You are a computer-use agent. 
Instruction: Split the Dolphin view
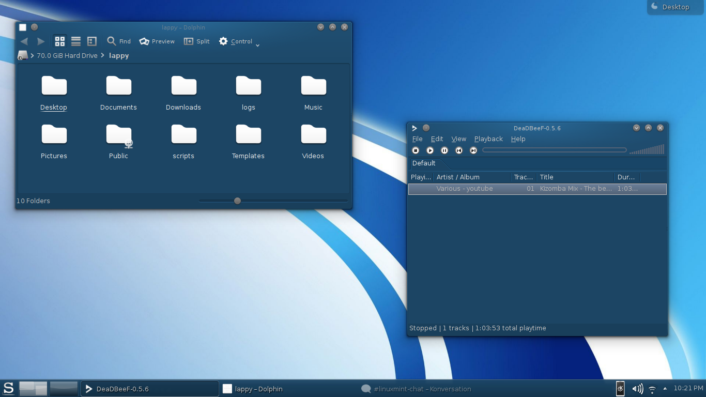(196, 41)
